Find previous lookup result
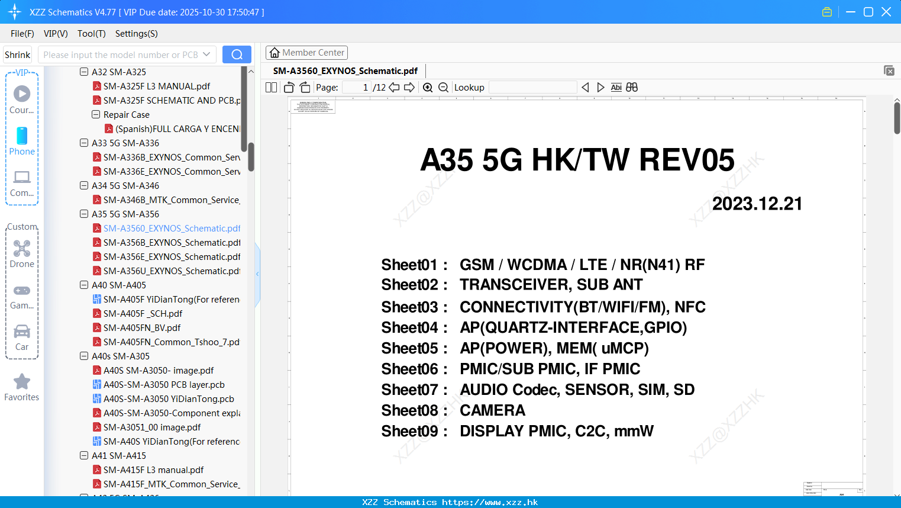901x508 pixels. point(585,87)
